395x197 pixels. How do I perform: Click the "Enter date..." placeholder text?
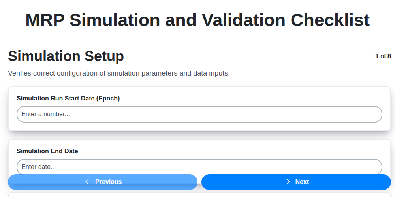pyautogui.click(x=38, y=167)
